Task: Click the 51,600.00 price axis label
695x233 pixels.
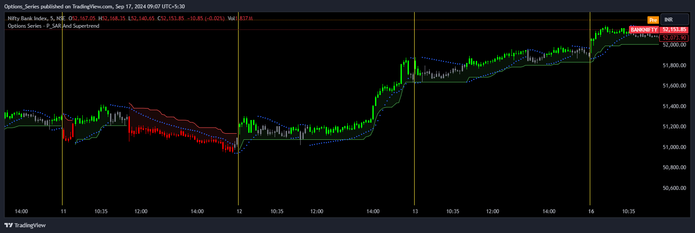Action: [x=674, y=86]
